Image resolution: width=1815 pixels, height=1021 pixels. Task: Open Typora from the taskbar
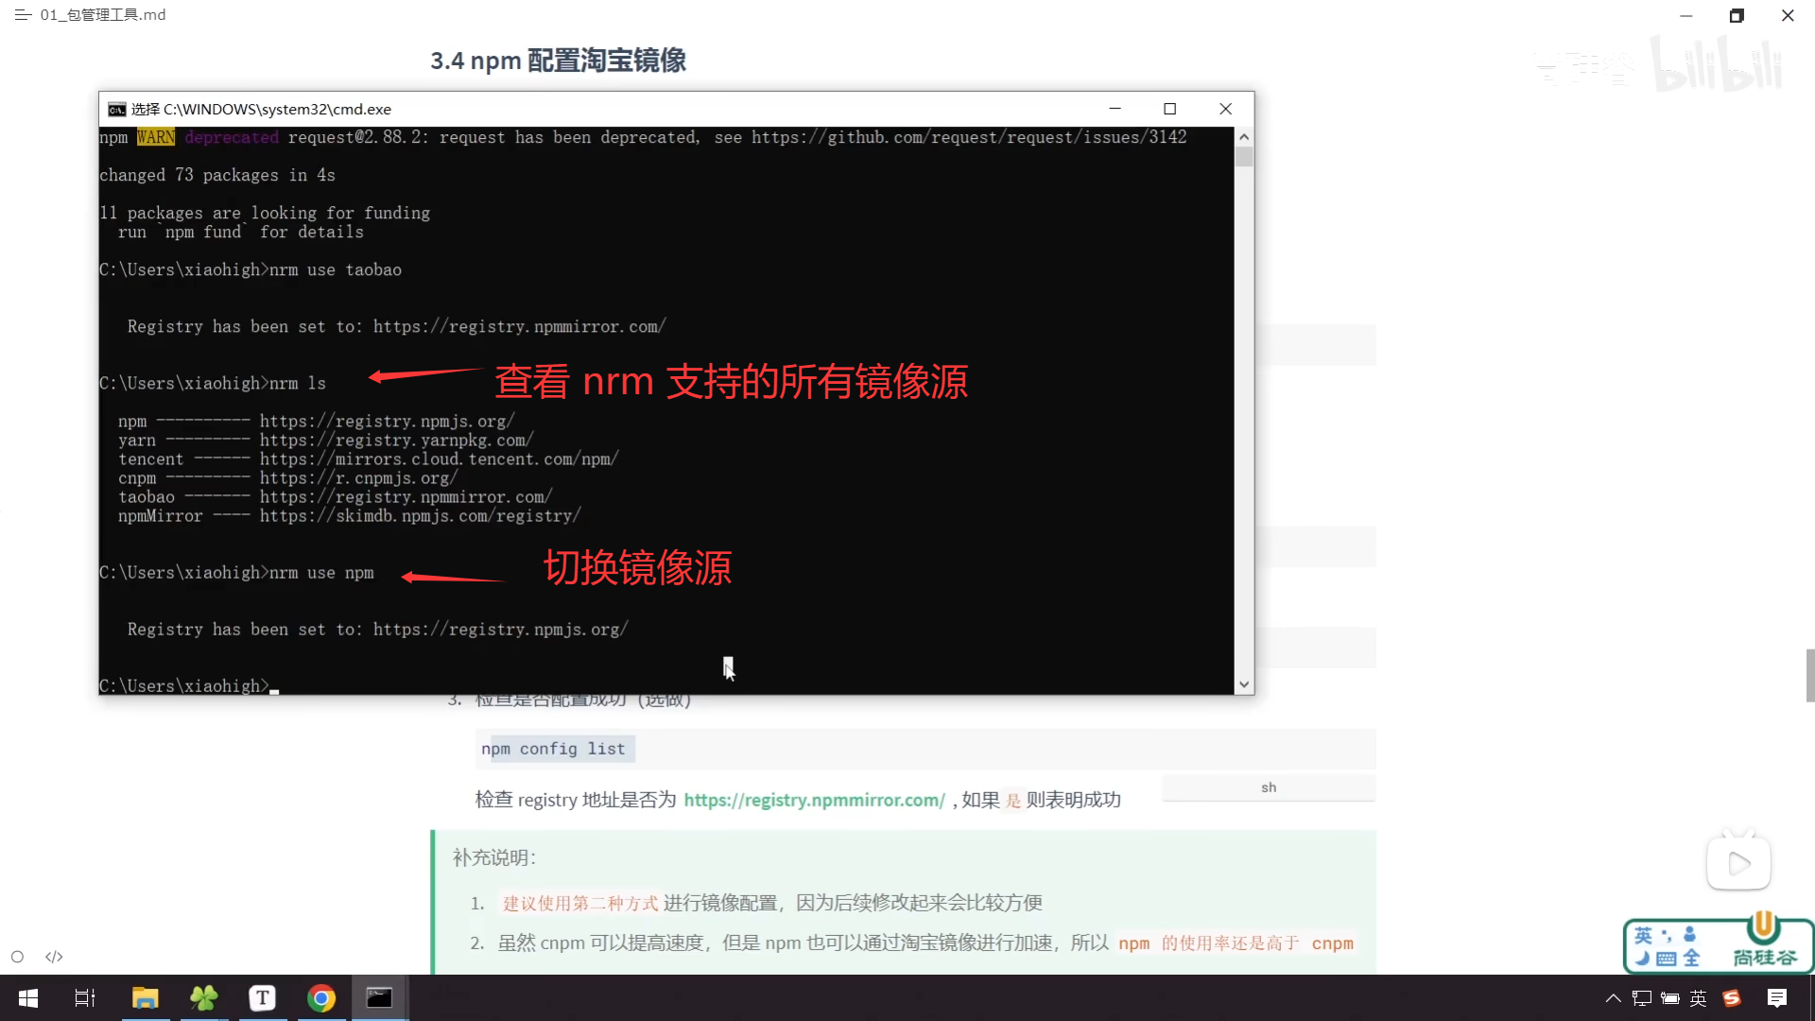click(x=262, y=998)
